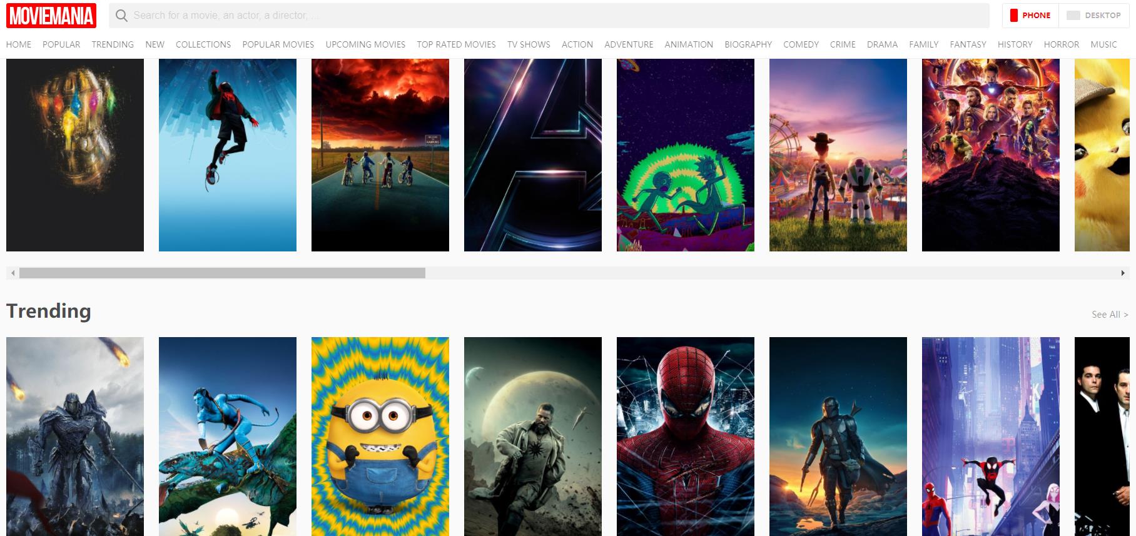Click scrollbar left arrow of poster carousel
This screenshot has height=536, width=1136.
(x=13, y=273)
